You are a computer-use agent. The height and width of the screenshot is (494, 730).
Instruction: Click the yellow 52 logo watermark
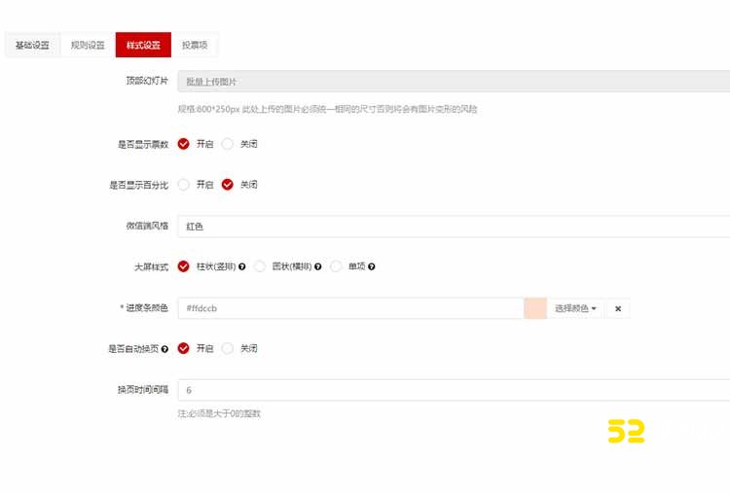point(626,432)
